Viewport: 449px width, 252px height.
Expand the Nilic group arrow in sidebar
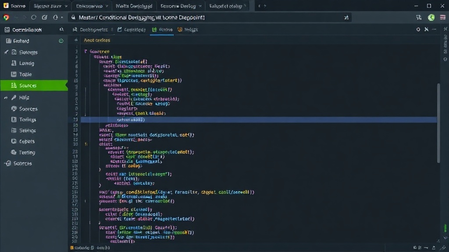pos(6,98)
